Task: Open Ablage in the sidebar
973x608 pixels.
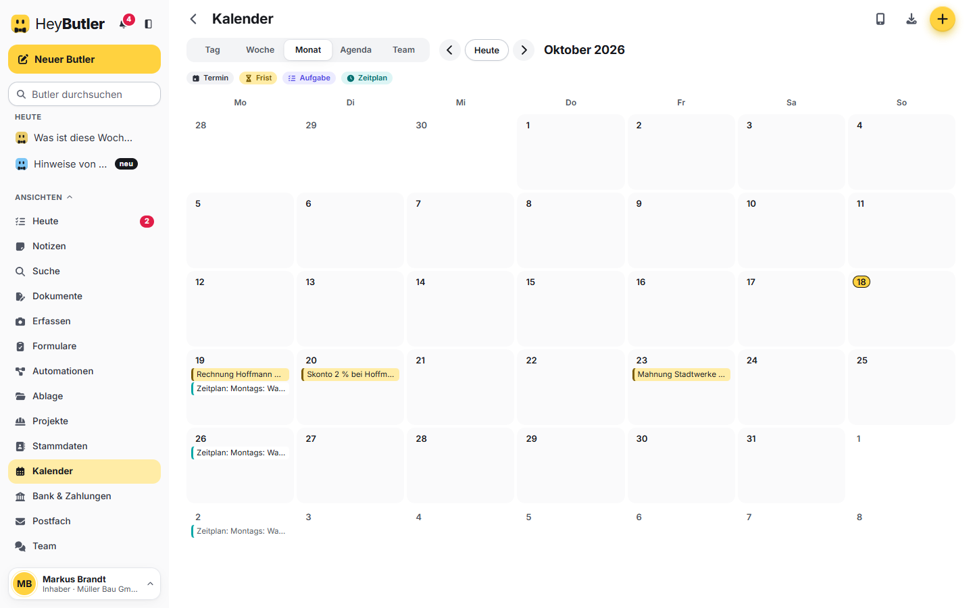Action: tap(84, 397)
